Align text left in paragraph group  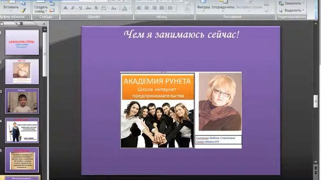(x=139, y=8)
